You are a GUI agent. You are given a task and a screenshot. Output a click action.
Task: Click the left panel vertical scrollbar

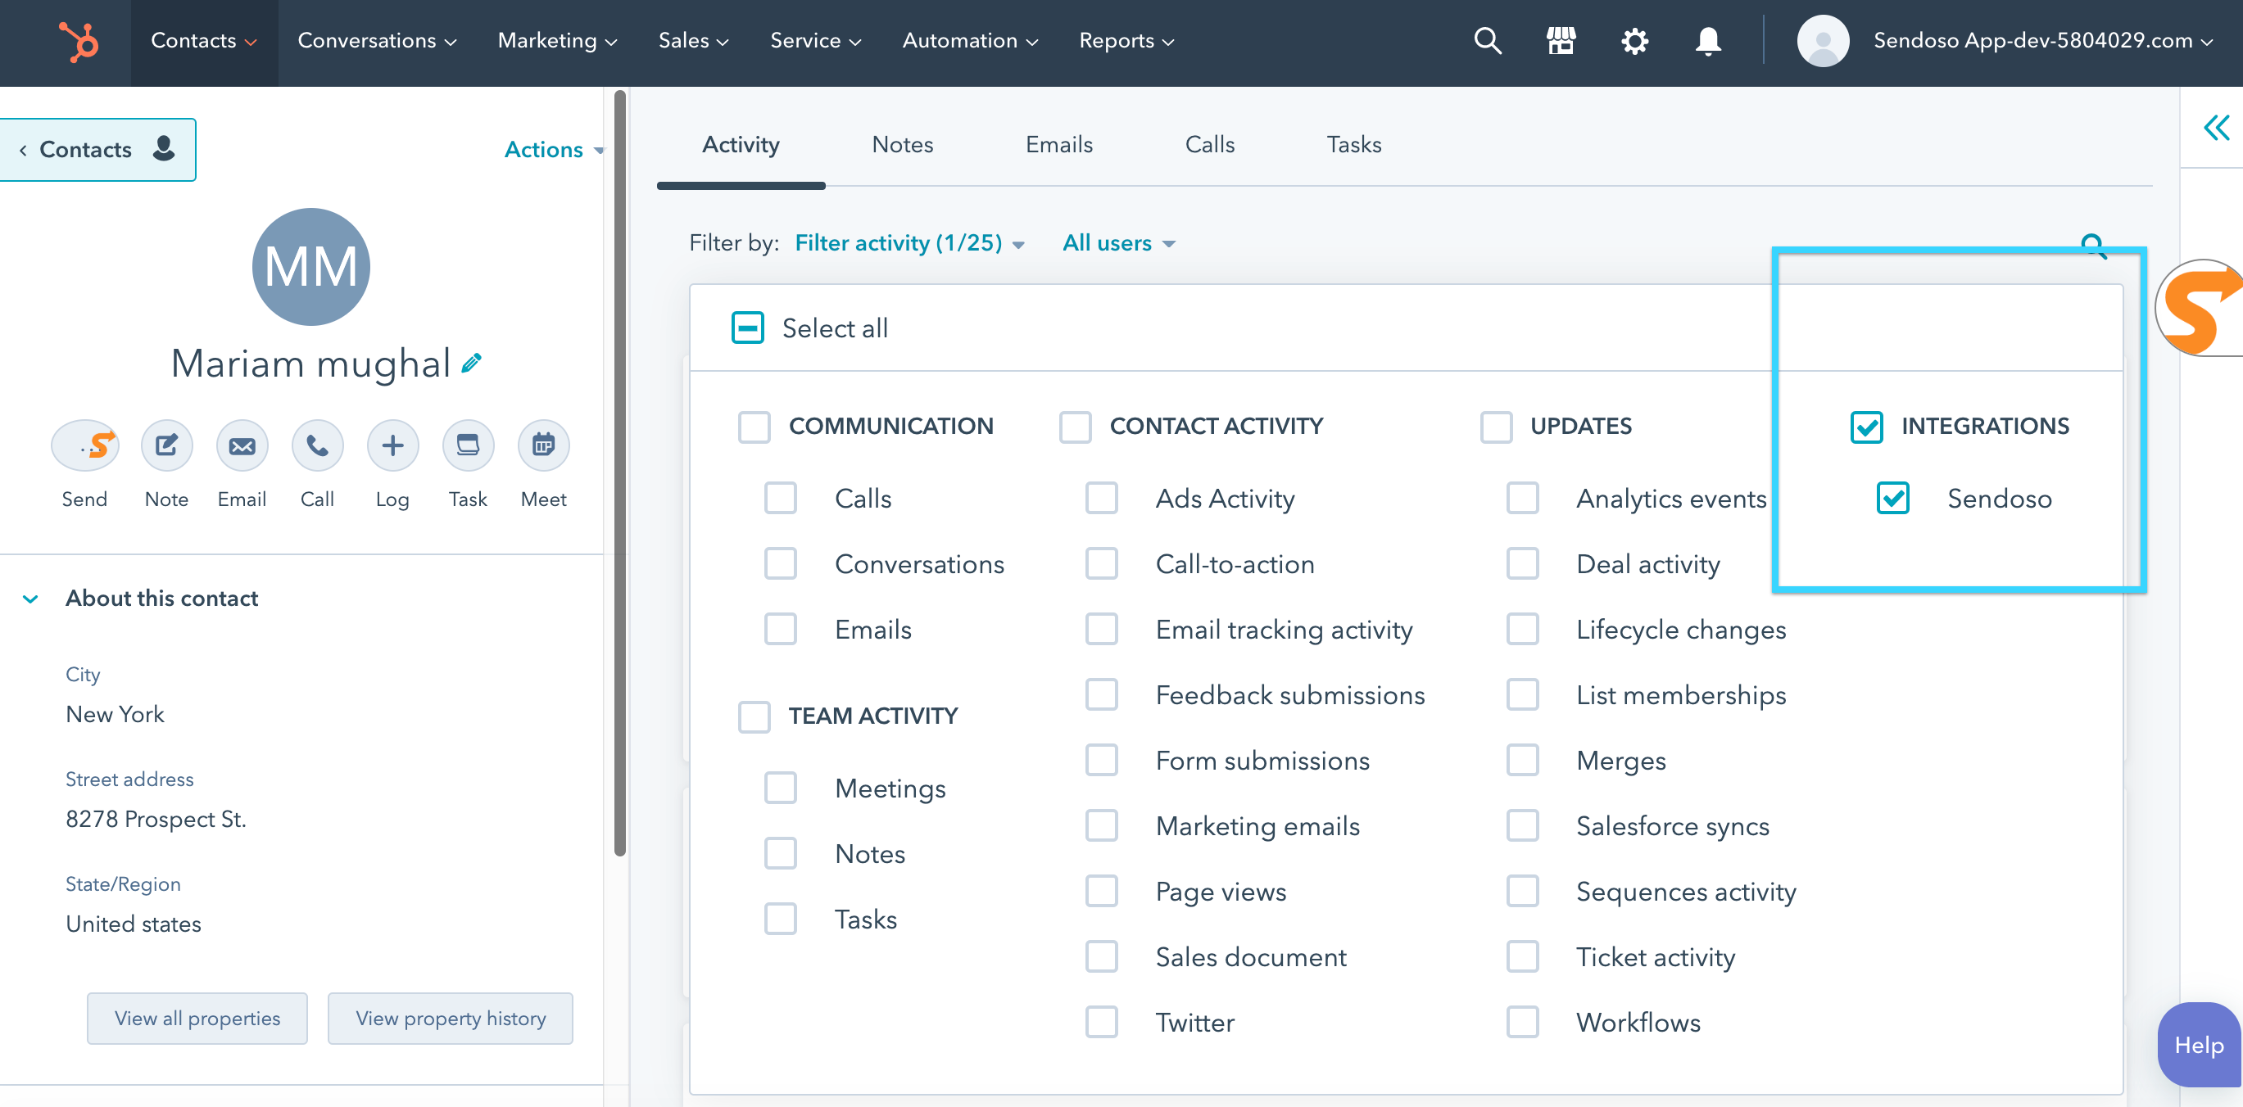click(x=620, y=470)
